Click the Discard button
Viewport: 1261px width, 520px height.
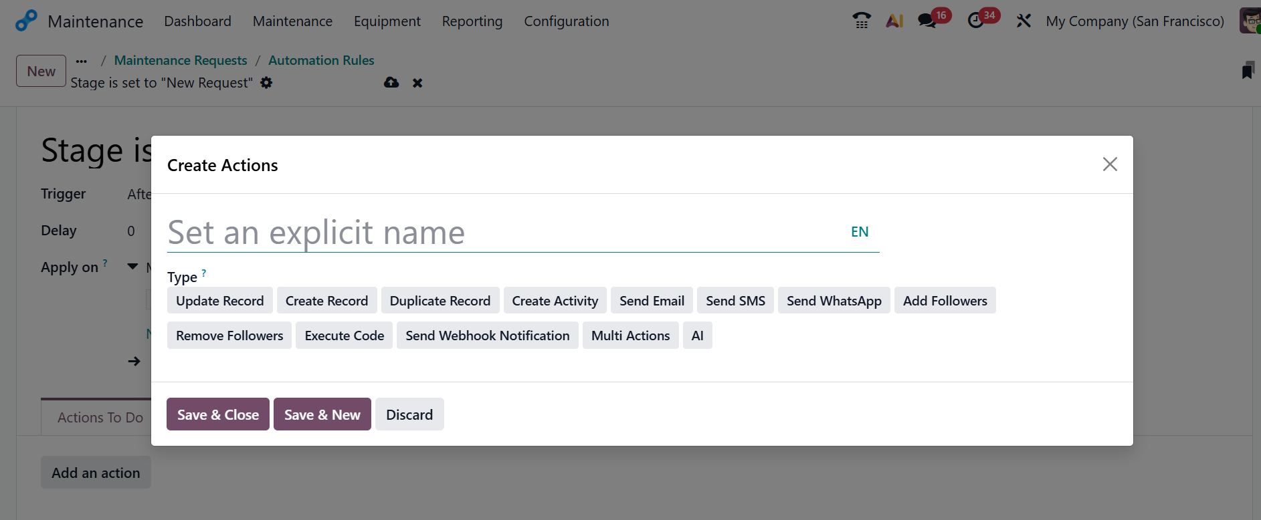[409, 414]
